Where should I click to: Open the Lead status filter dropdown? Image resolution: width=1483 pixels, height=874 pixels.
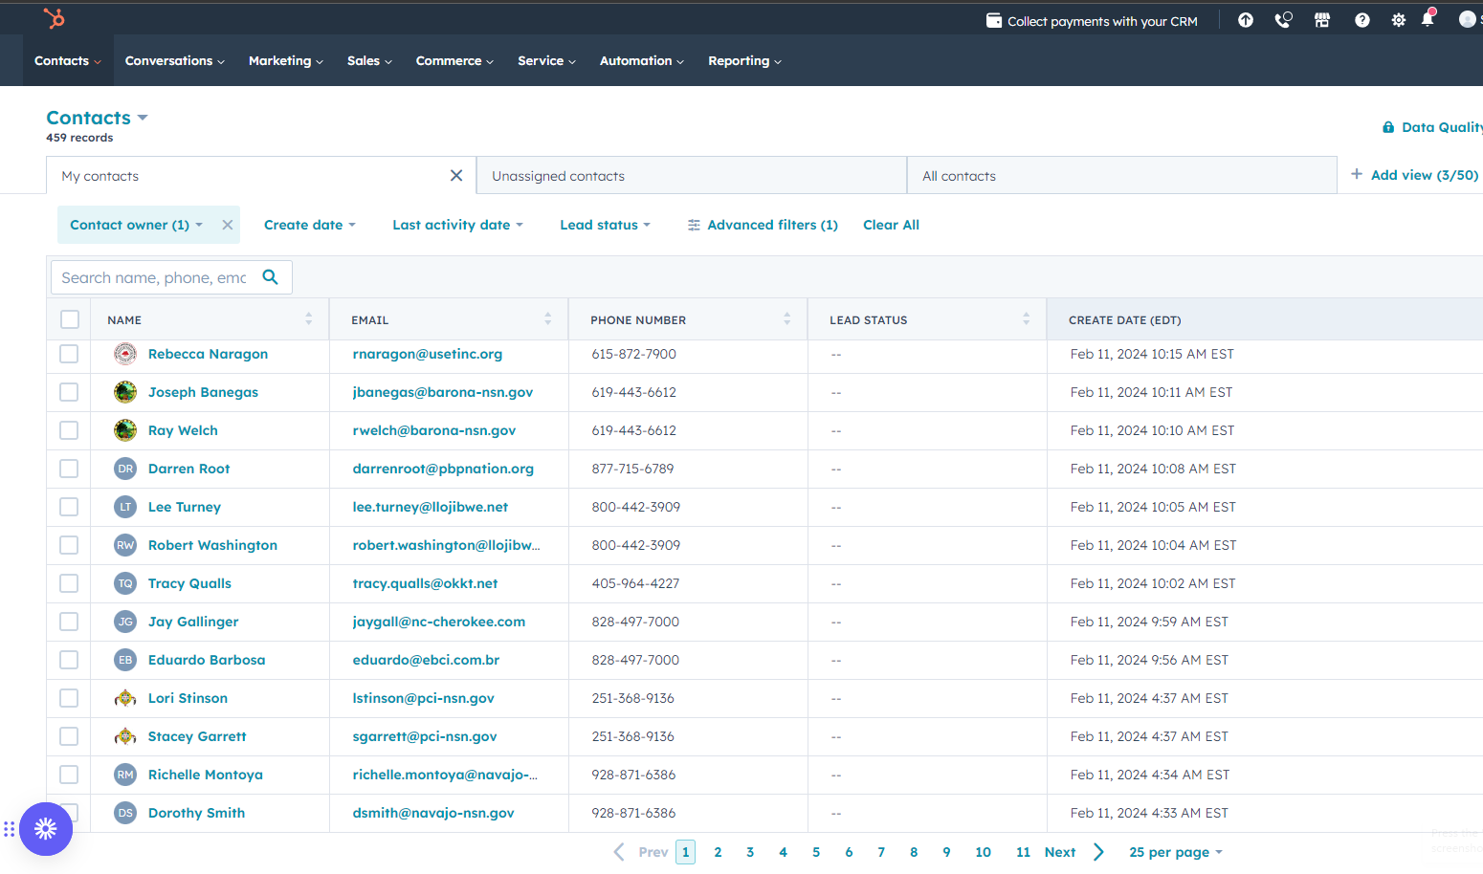pyautogui.click(x=605, y=225)
